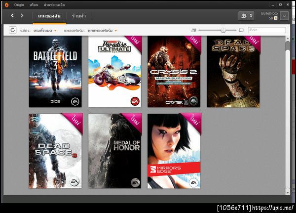Viewport: 296px width, 213px height.
Task: Open the friends list showing 3
Action: 246,16
